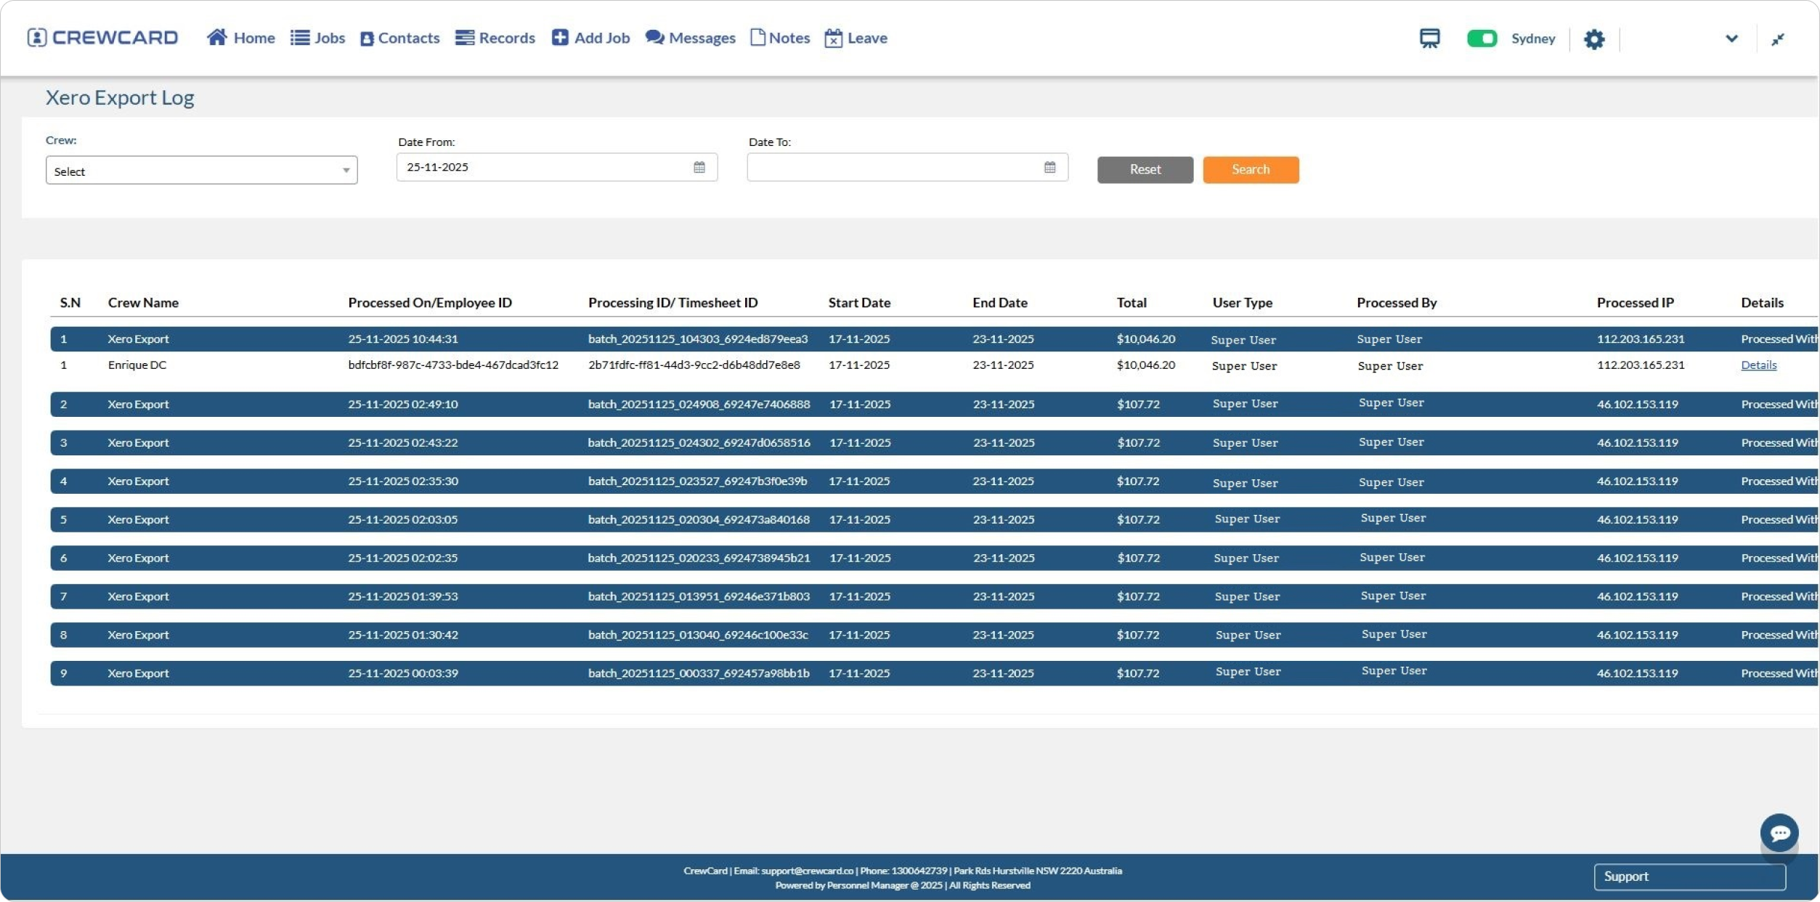Open the Records menu
The height and width of the screenshot is (902, 1820).
point(495,38)
